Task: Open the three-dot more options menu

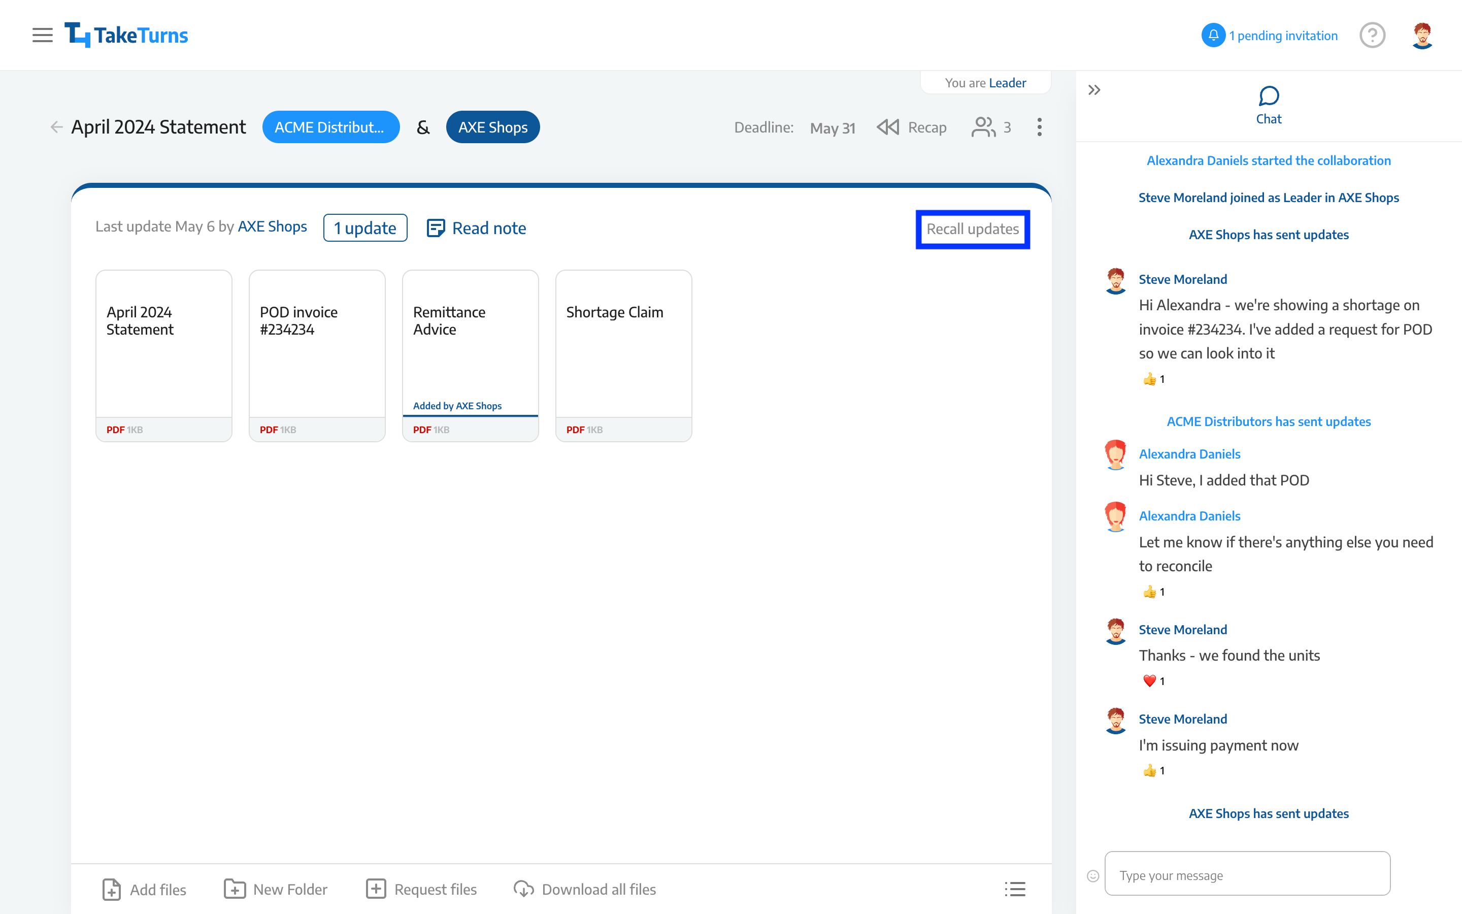Action: (1039, 127)
